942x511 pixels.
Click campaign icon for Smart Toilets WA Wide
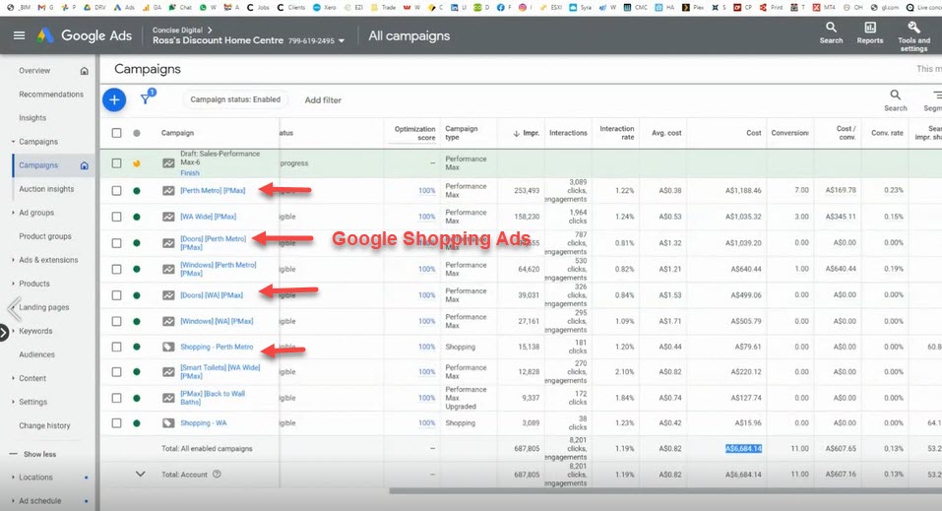pos(169,372)
